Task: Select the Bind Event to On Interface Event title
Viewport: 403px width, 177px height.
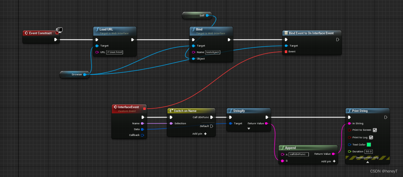Action: click(311, 33)
